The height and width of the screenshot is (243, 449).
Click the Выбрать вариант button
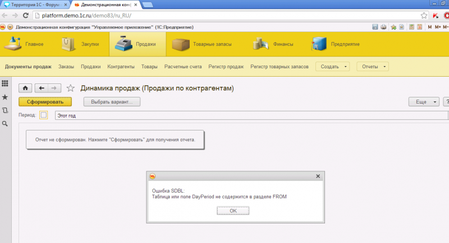(x=112, y=102)
